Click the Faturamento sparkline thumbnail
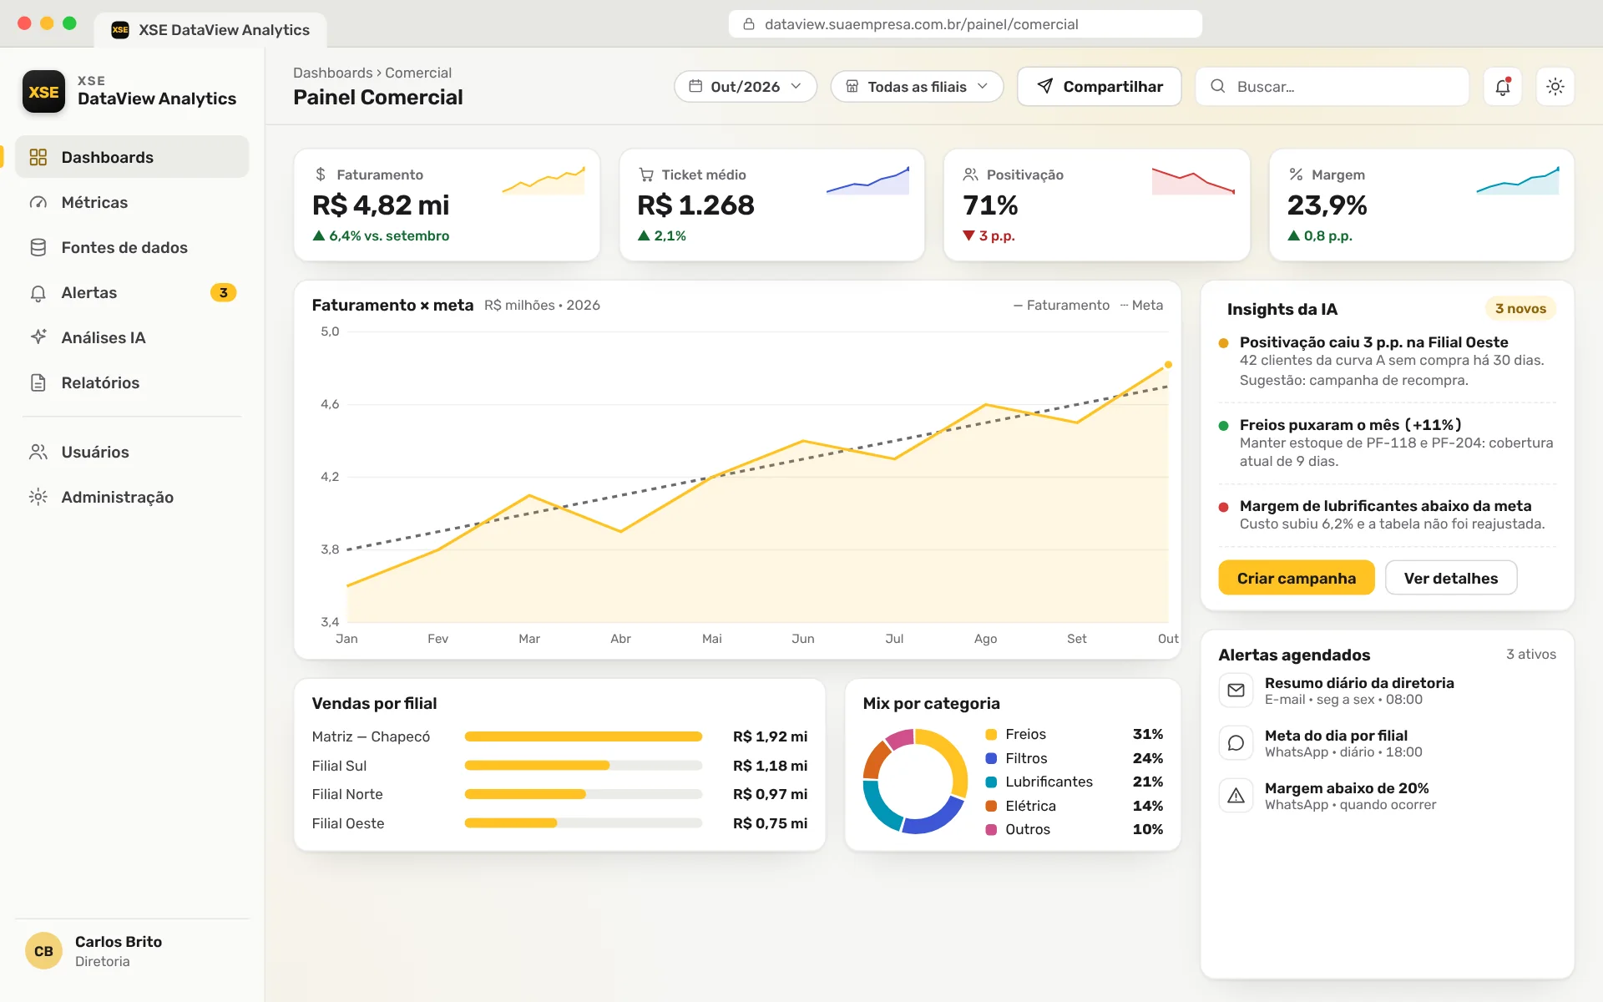 pyautogui.click(x=544, y=180)
